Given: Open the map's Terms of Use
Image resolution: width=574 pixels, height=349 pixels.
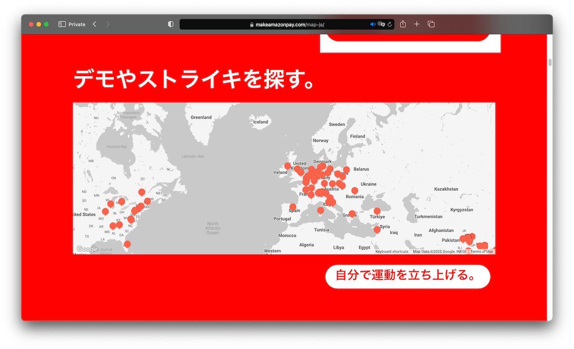Looking at the screenshot, I should tap(482, 252).
